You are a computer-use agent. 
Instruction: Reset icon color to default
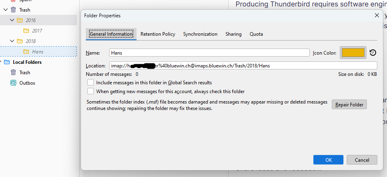pyautogui.click(x=373, y=53)
